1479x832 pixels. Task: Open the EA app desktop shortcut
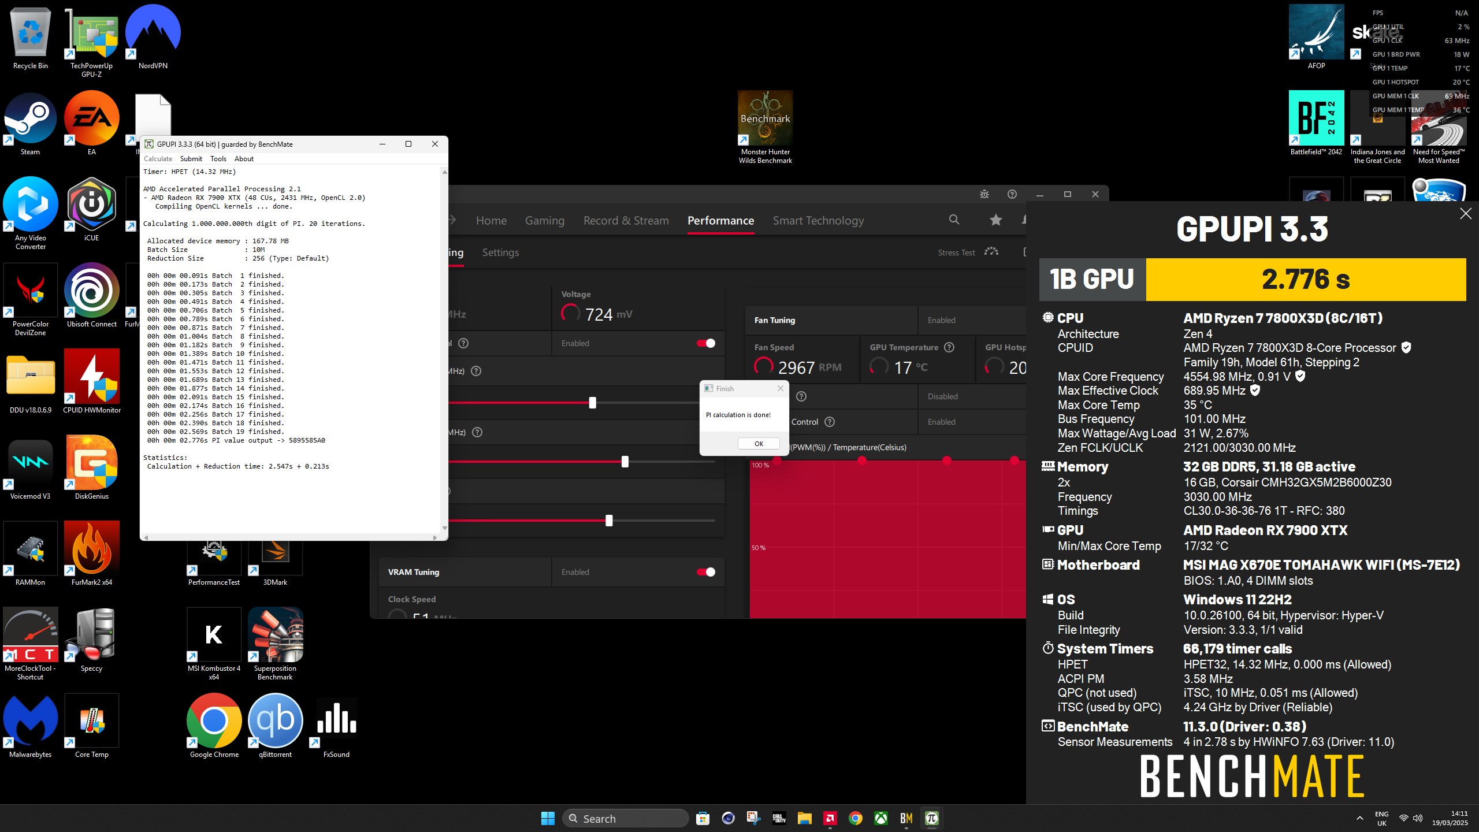pos(92,124)
